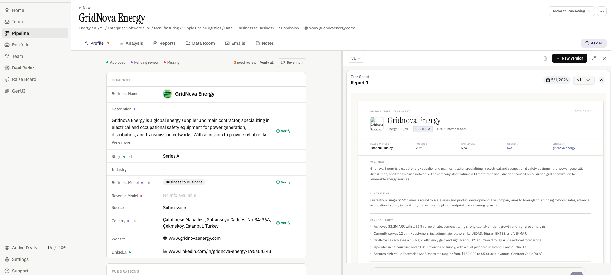The image size is (611, 275).
Task: Switch to the Analysis tab
Action: click(x=131, y=43)
